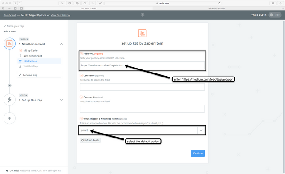Click the Pocket shield extension icon in toolbar
The image size is (285, 174).
click(x=69, y=3)
